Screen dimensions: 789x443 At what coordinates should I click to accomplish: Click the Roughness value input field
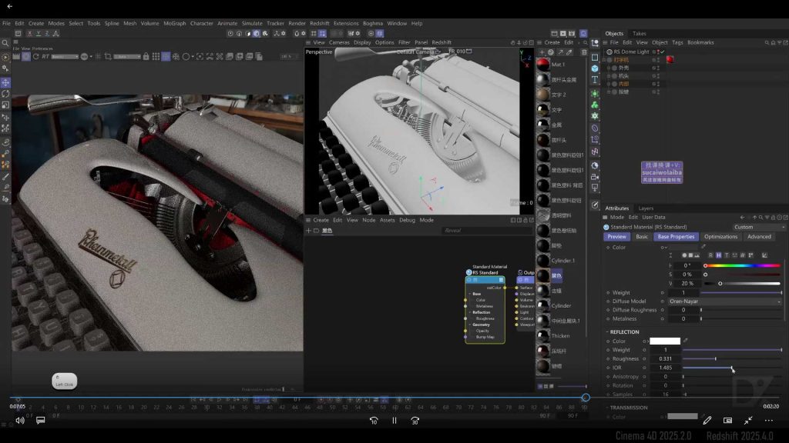click(664, 358)
